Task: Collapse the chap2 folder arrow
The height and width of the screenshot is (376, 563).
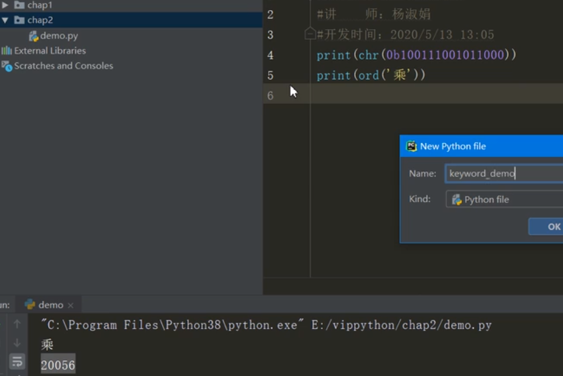Action: click(5, 20)
